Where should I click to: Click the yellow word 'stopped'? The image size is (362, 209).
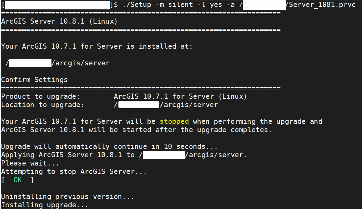pyautogui.click(x=174, y=122)
